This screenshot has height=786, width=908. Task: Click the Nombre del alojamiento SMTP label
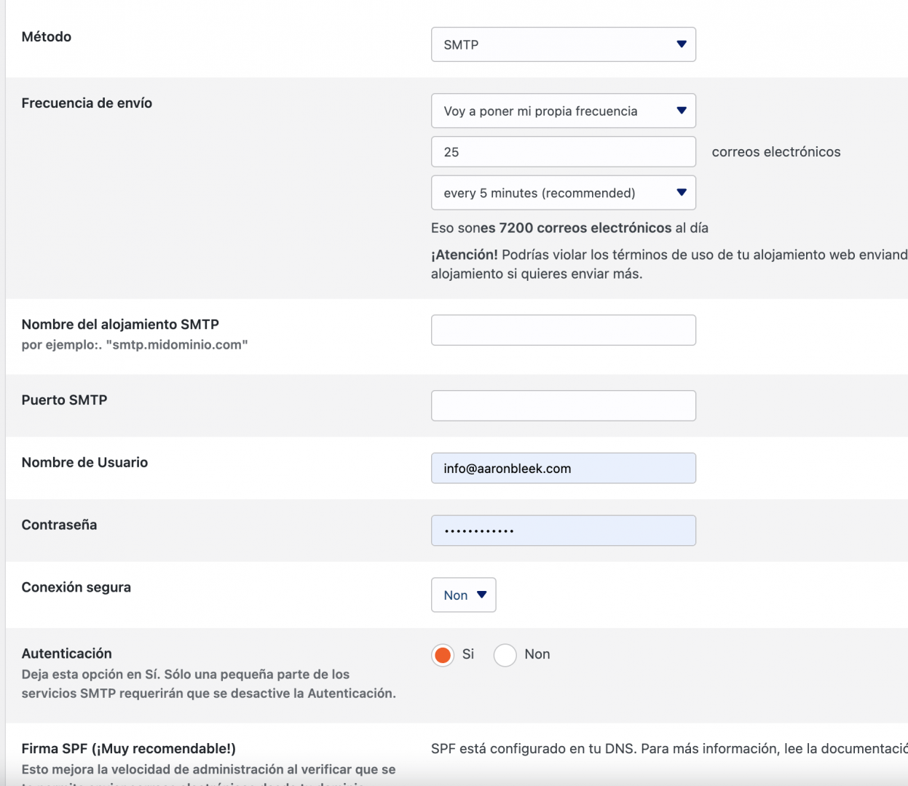pos(120,325)
